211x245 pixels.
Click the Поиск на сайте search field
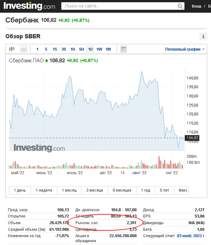coord(119,6)
